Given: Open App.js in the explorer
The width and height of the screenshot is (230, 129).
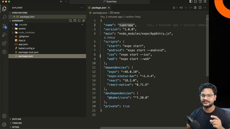Looking at the screenshot, I should coord(22,40).
